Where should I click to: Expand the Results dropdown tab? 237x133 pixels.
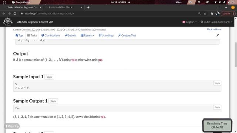[87, 35]
